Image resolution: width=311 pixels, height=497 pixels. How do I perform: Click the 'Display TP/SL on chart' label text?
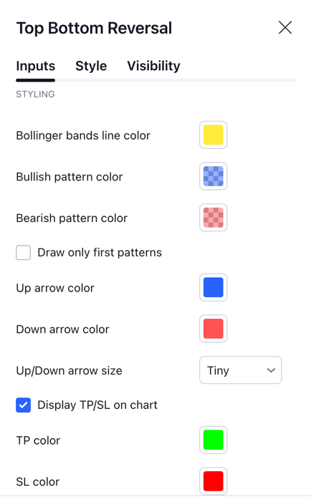[97, 405]
